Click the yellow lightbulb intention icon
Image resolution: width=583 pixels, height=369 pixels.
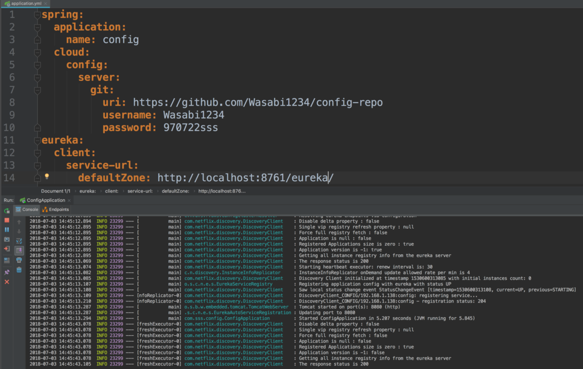(47, 177)
